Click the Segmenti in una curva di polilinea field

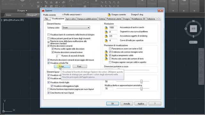coord(113,32)
